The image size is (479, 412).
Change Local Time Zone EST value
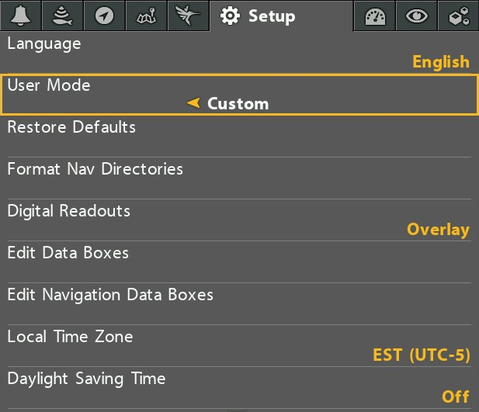[422, 355]
